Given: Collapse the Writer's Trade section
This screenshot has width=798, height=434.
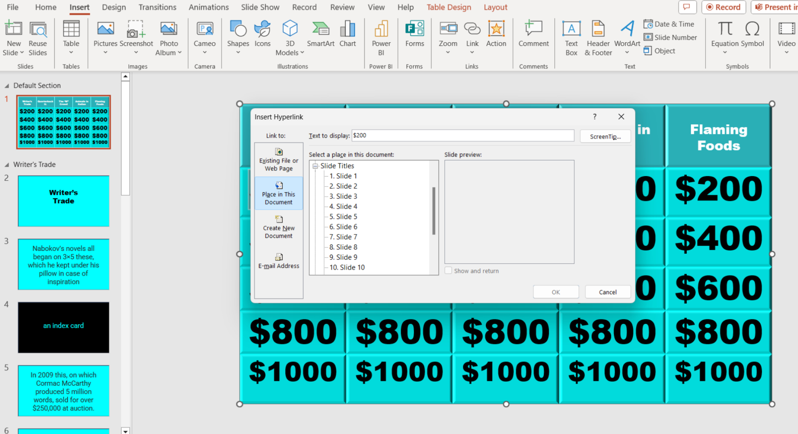Looking at the screenshot, I should point(7,165).
